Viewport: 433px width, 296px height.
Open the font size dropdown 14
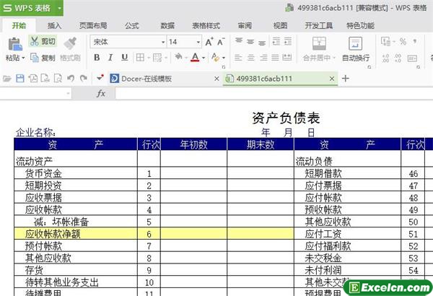point(198,42)
